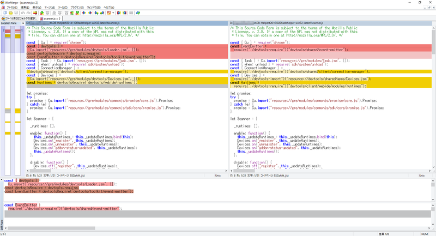436x236 pixels.
Task: Close the Location Pane
Action: pos(23,23)
